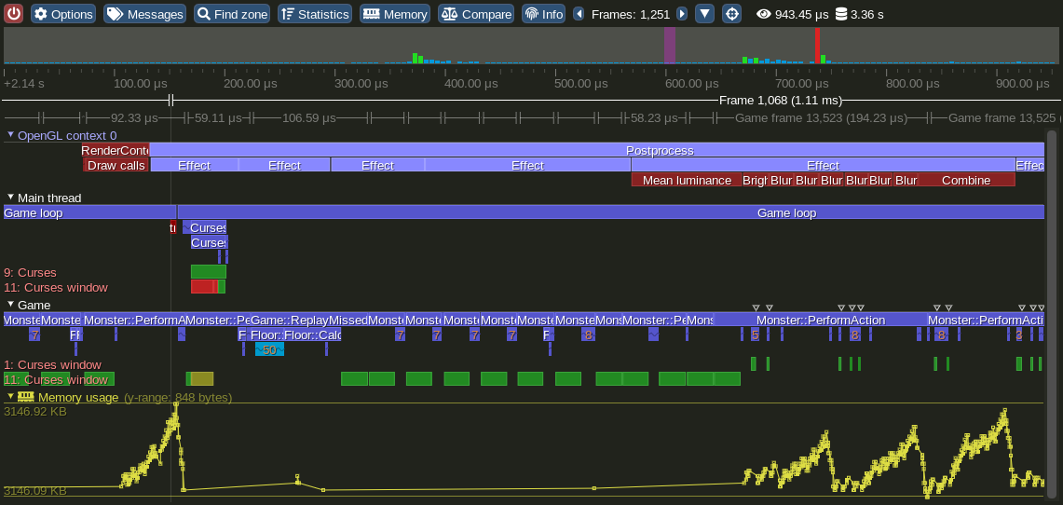The height and width of the screenshot is (505, 1063).
Task: Open Compare traces tool
Action: pyautogui.click(x=476, y=14)
